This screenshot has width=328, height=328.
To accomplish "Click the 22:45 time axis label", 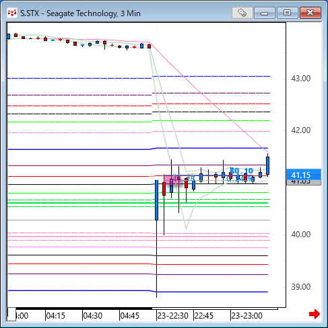I will pyautogui.click(x=203, y=316).
